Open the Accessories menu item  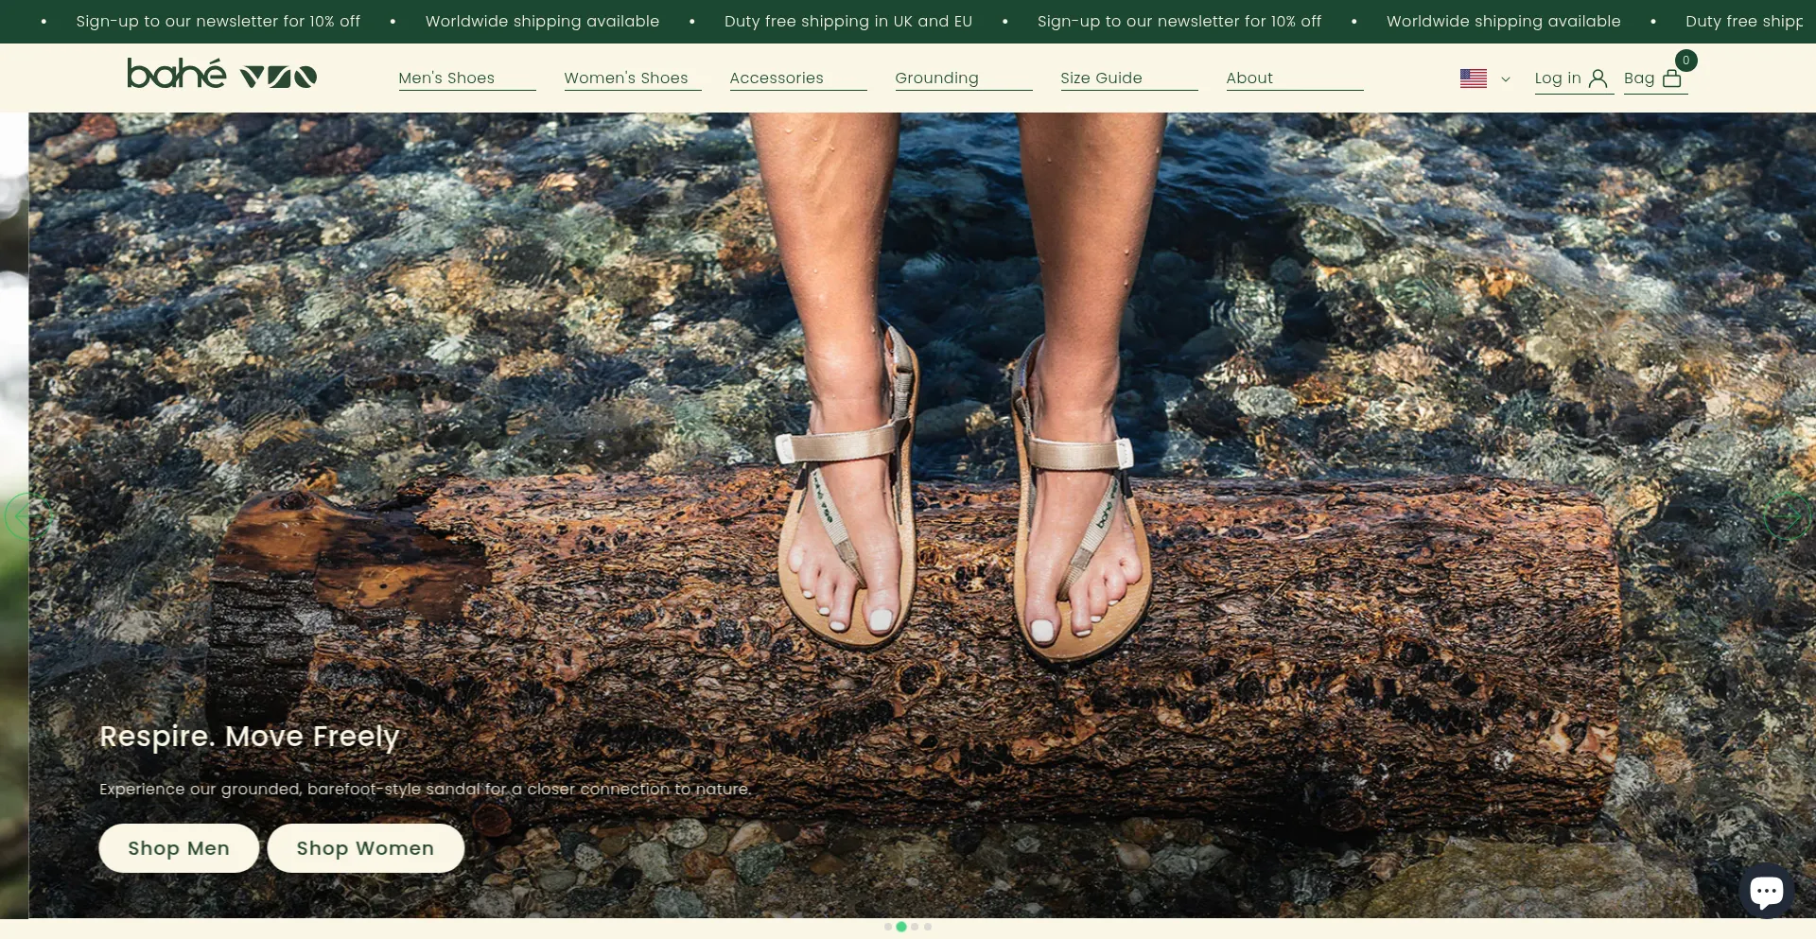777,78
